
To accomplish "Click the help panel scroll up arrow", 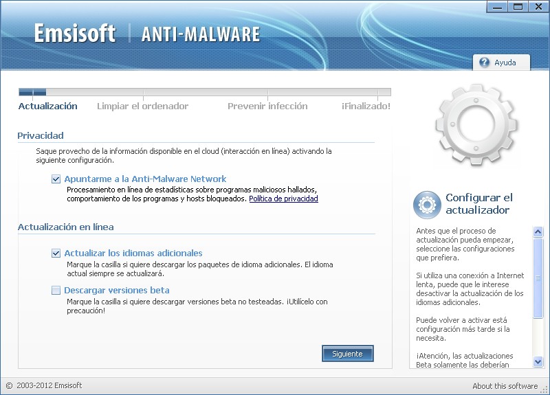I will click(x=538, y=232).
